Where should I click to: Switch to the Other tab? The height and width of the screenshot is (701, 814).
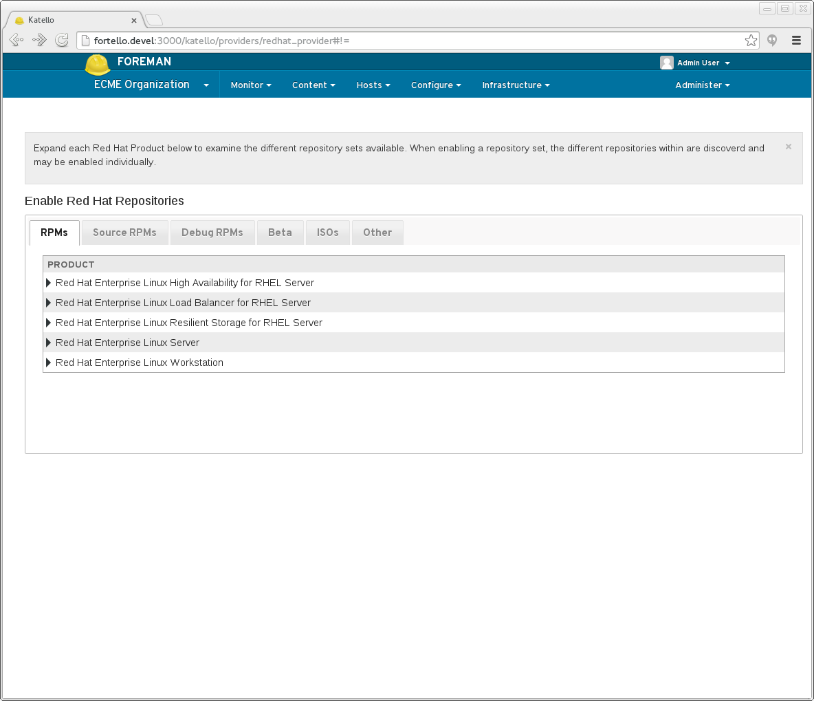tap(377, 233)
